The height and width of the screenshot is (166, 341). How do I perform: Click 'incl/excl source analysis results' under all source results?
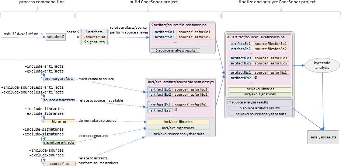coord(260,114)
